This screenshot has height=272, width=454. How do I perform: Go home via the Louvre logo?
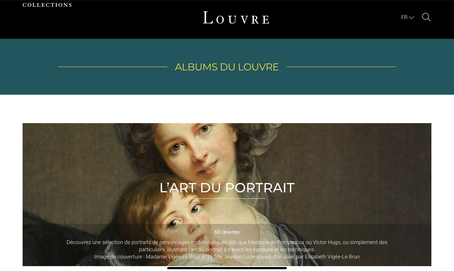pos(236,18)
